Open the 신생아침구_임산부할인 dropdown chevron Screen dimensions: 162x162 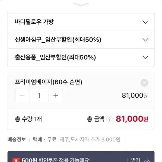(x=145, y=39)
